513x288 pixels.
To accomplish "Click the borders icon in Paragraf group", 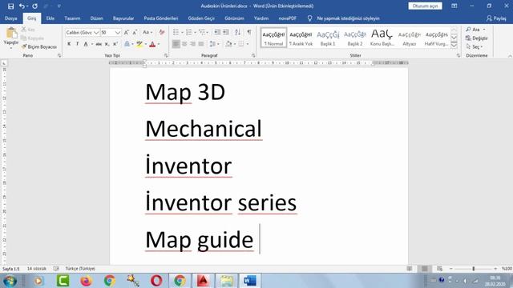I will (241, 44).
